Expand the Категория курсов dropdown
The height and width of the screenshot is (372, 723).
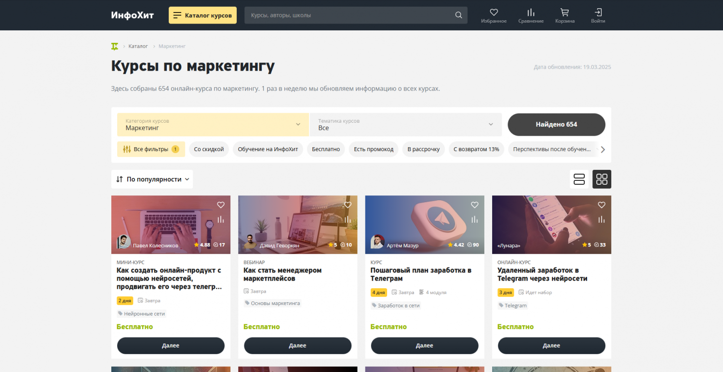pos(213,125)
